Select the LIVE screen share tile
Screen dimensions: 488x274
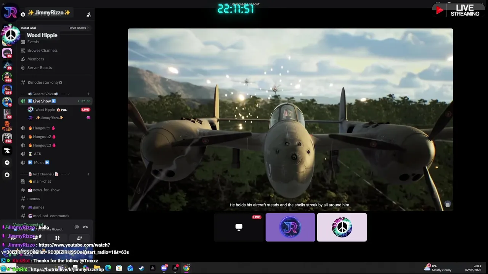[x=239, y=227]
